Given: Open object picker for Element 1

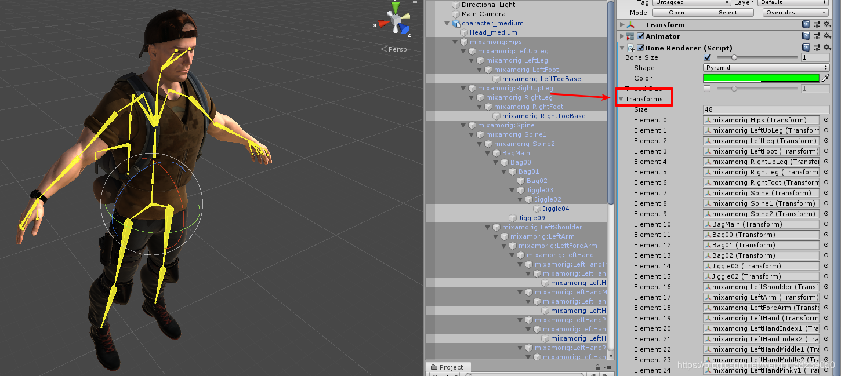Looking at the screenshot, I should tap(825, 130).
